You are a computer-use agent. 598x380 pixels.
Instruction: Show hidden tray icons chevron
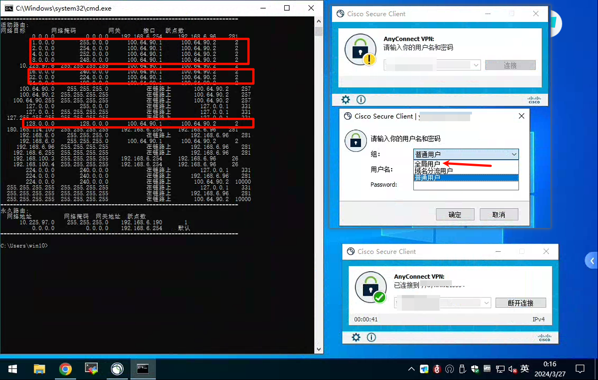point(411,369)
